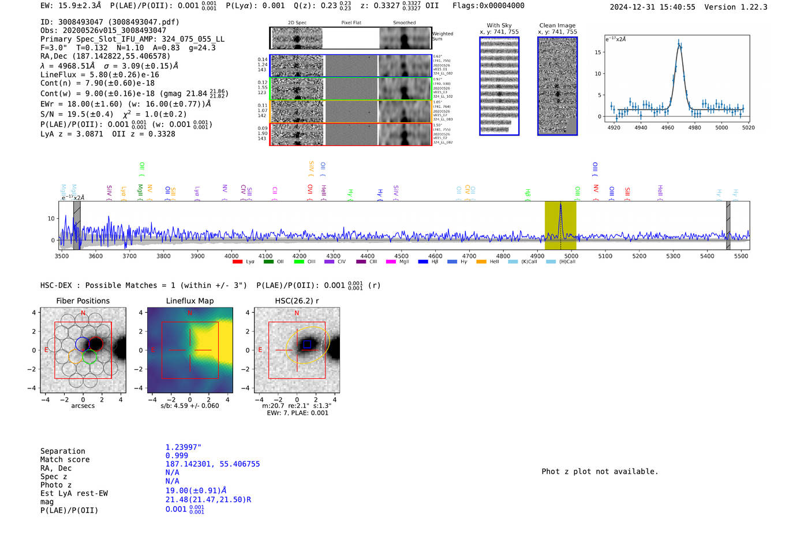Select the blue-bordered fiber spectrum row
808x550 pixels.
(350, 66)
